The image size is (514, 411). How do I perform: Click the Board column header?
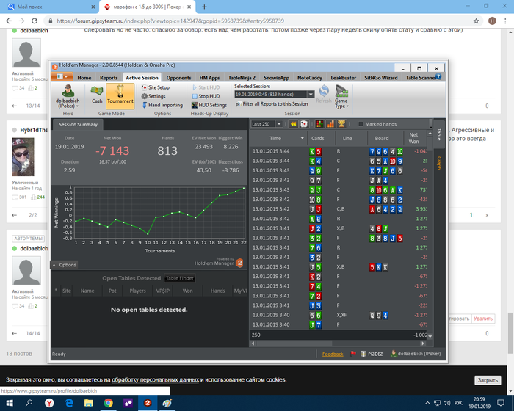pos(383,138)
